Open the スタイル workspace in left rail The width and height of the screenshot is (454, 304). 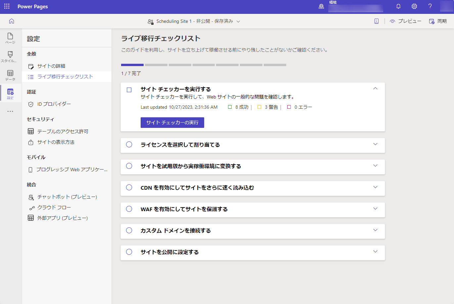[10, 57]
